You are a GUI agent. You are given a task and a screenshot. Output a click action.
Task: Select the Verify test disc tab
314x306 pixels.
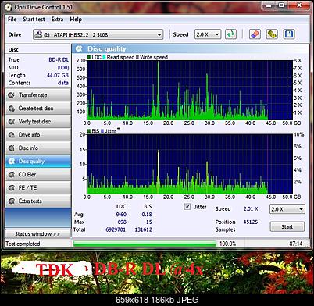pyautogui.click(x=37, y=122)
